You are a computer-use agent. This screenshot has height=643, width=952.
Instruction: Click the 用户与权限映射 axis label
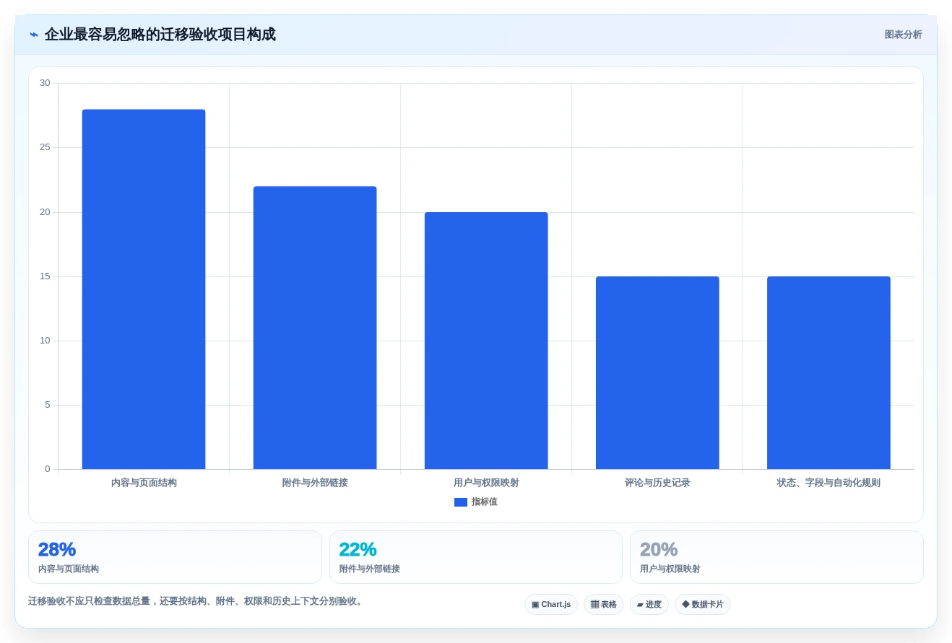tap(486, 483)
